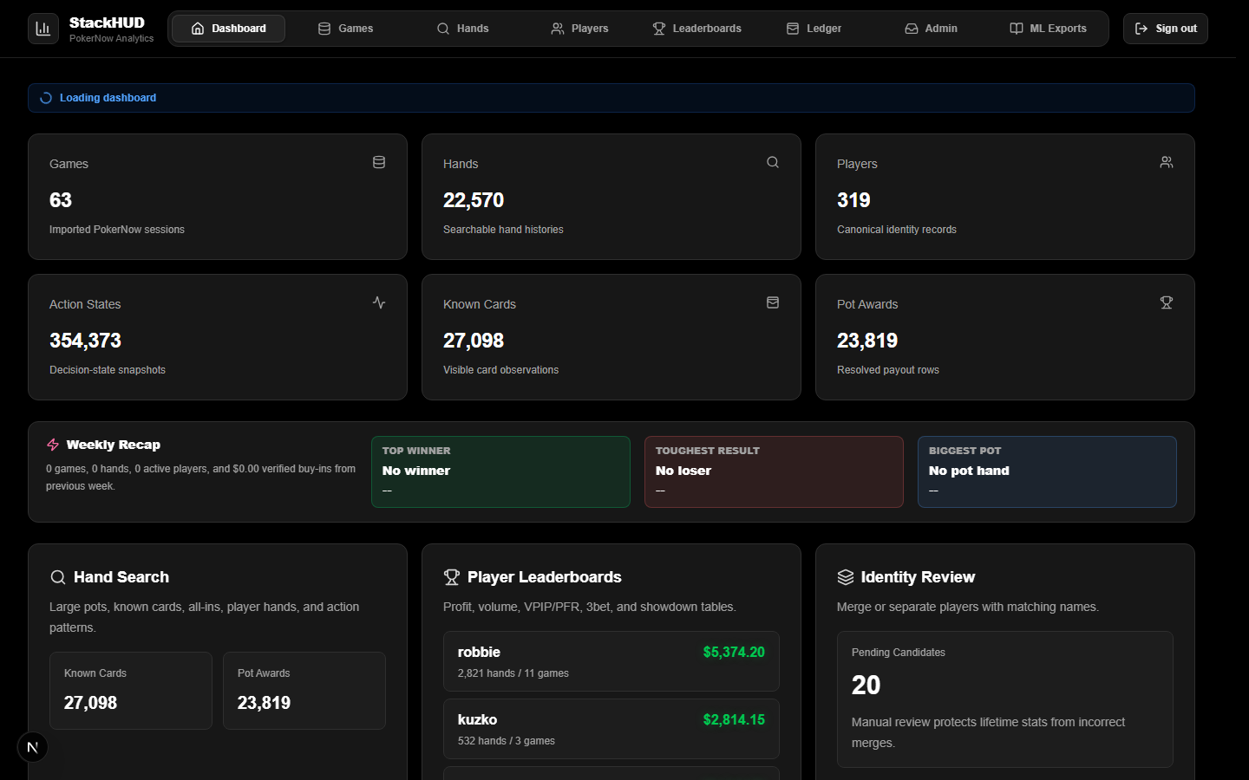Click the magnifier icon beside Hand Search
The width and height of the screenshot is (1249, 780).
58,577
